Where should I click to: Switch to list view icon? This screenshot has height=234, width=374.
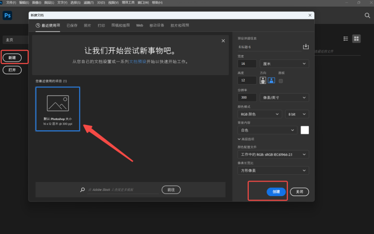346,39
